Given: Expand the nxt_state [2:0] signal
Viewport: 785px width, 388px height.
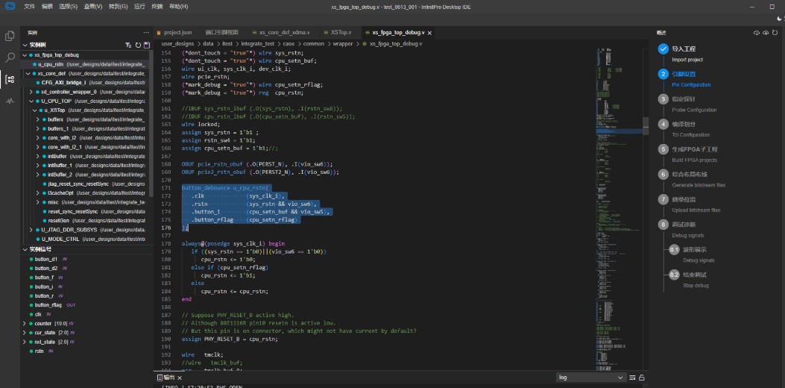Looking at the screenshot, I should coord(25,342).
